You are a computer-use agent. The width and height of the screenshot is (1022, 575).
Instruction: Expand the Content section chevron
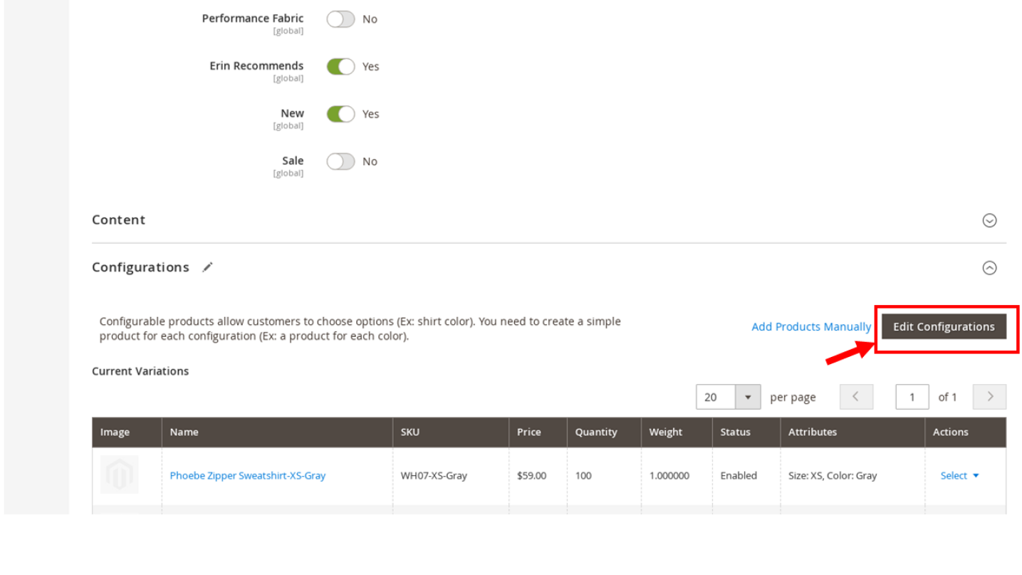point(989,220)
